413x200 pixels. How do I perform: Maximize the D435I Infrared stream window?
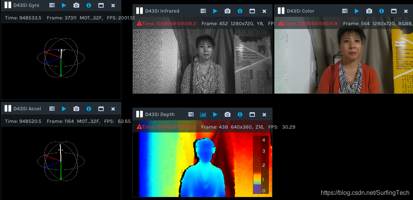pyautogui.click(x=252, y=11)
